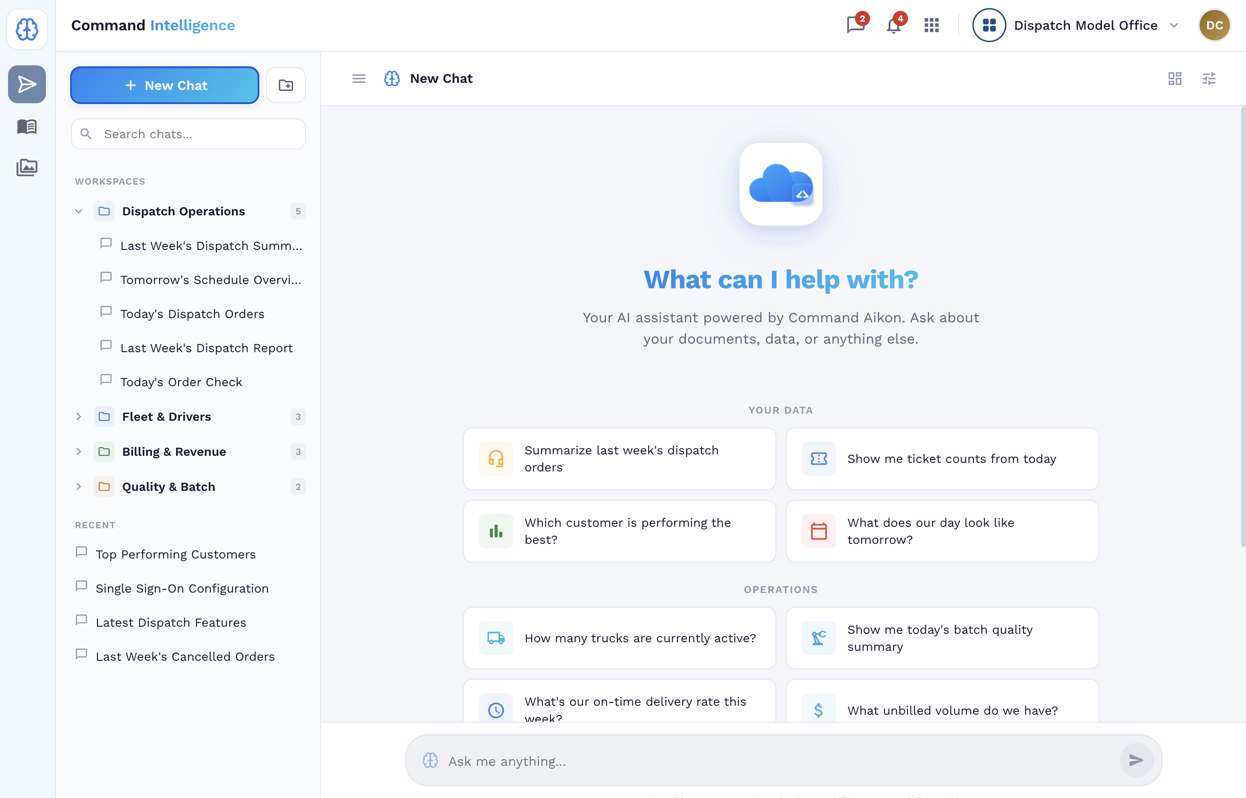This screenshot has height=798, width=1246.
Task: Open the notifications bell with badge 4
Action: (895, 24)
